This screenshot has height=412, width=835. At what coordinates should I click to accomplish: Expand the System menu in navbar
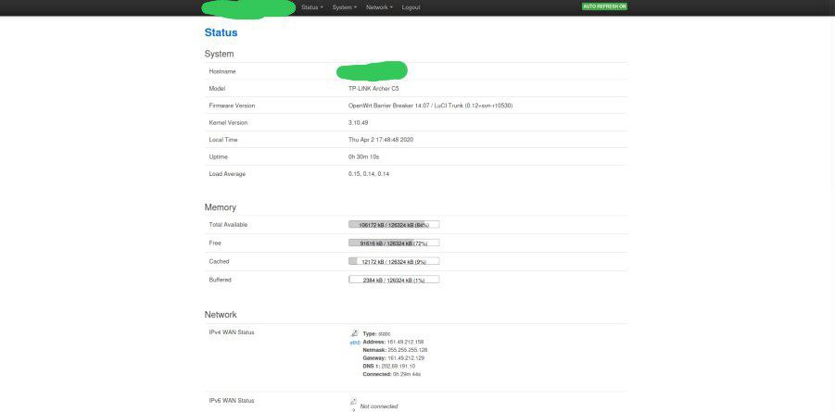pos(344,7)
